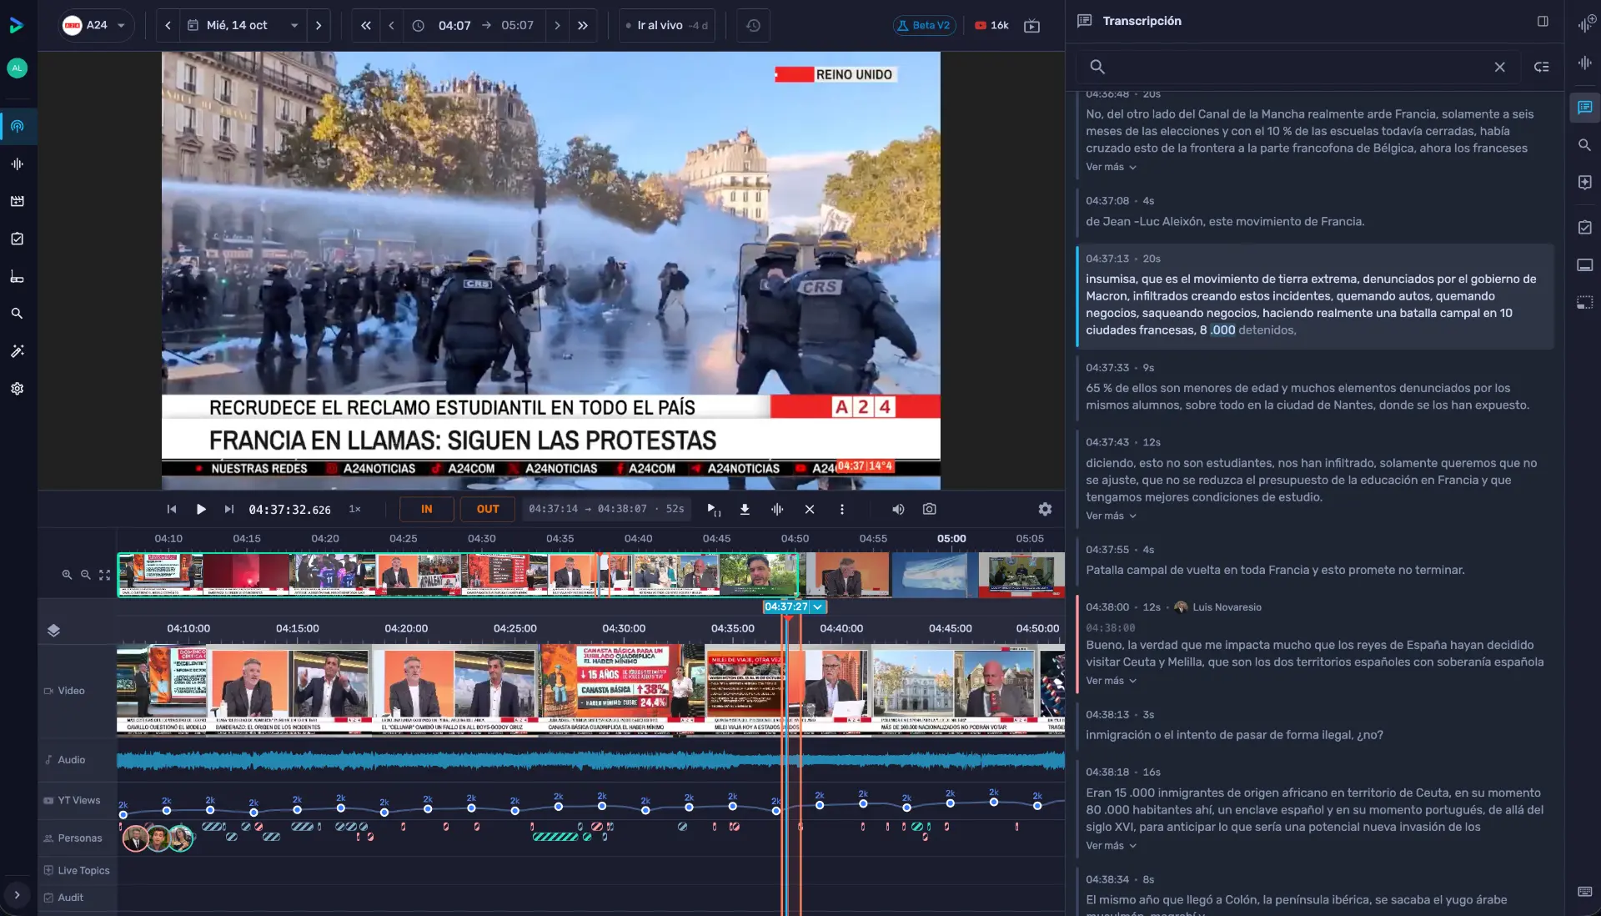Expand Ver más under 04:38:18 segment
Screen dimensions: 1601x916
tap(1111, 845)
